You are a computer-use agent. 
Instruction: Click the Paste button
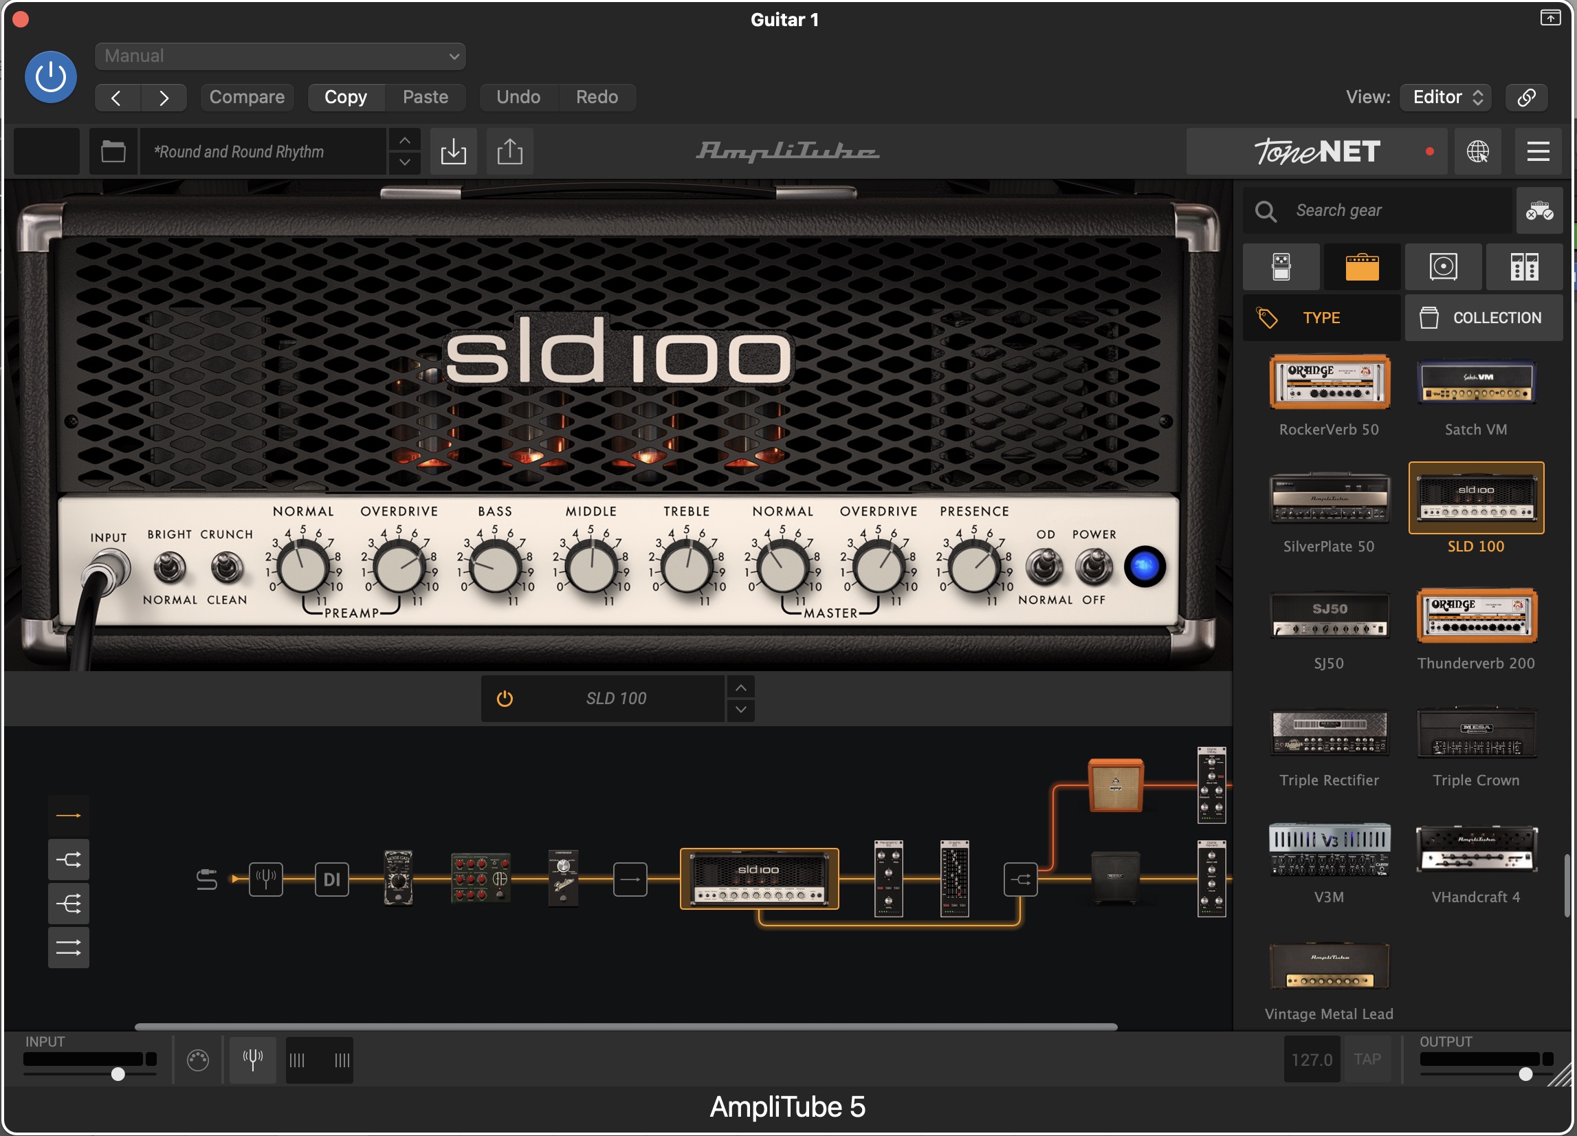click(426, 98)
